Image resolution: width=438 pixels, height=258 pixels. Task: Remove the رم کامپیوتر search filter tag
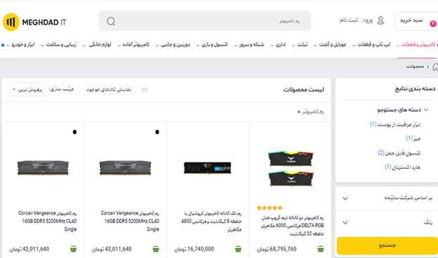click(298, 112)
